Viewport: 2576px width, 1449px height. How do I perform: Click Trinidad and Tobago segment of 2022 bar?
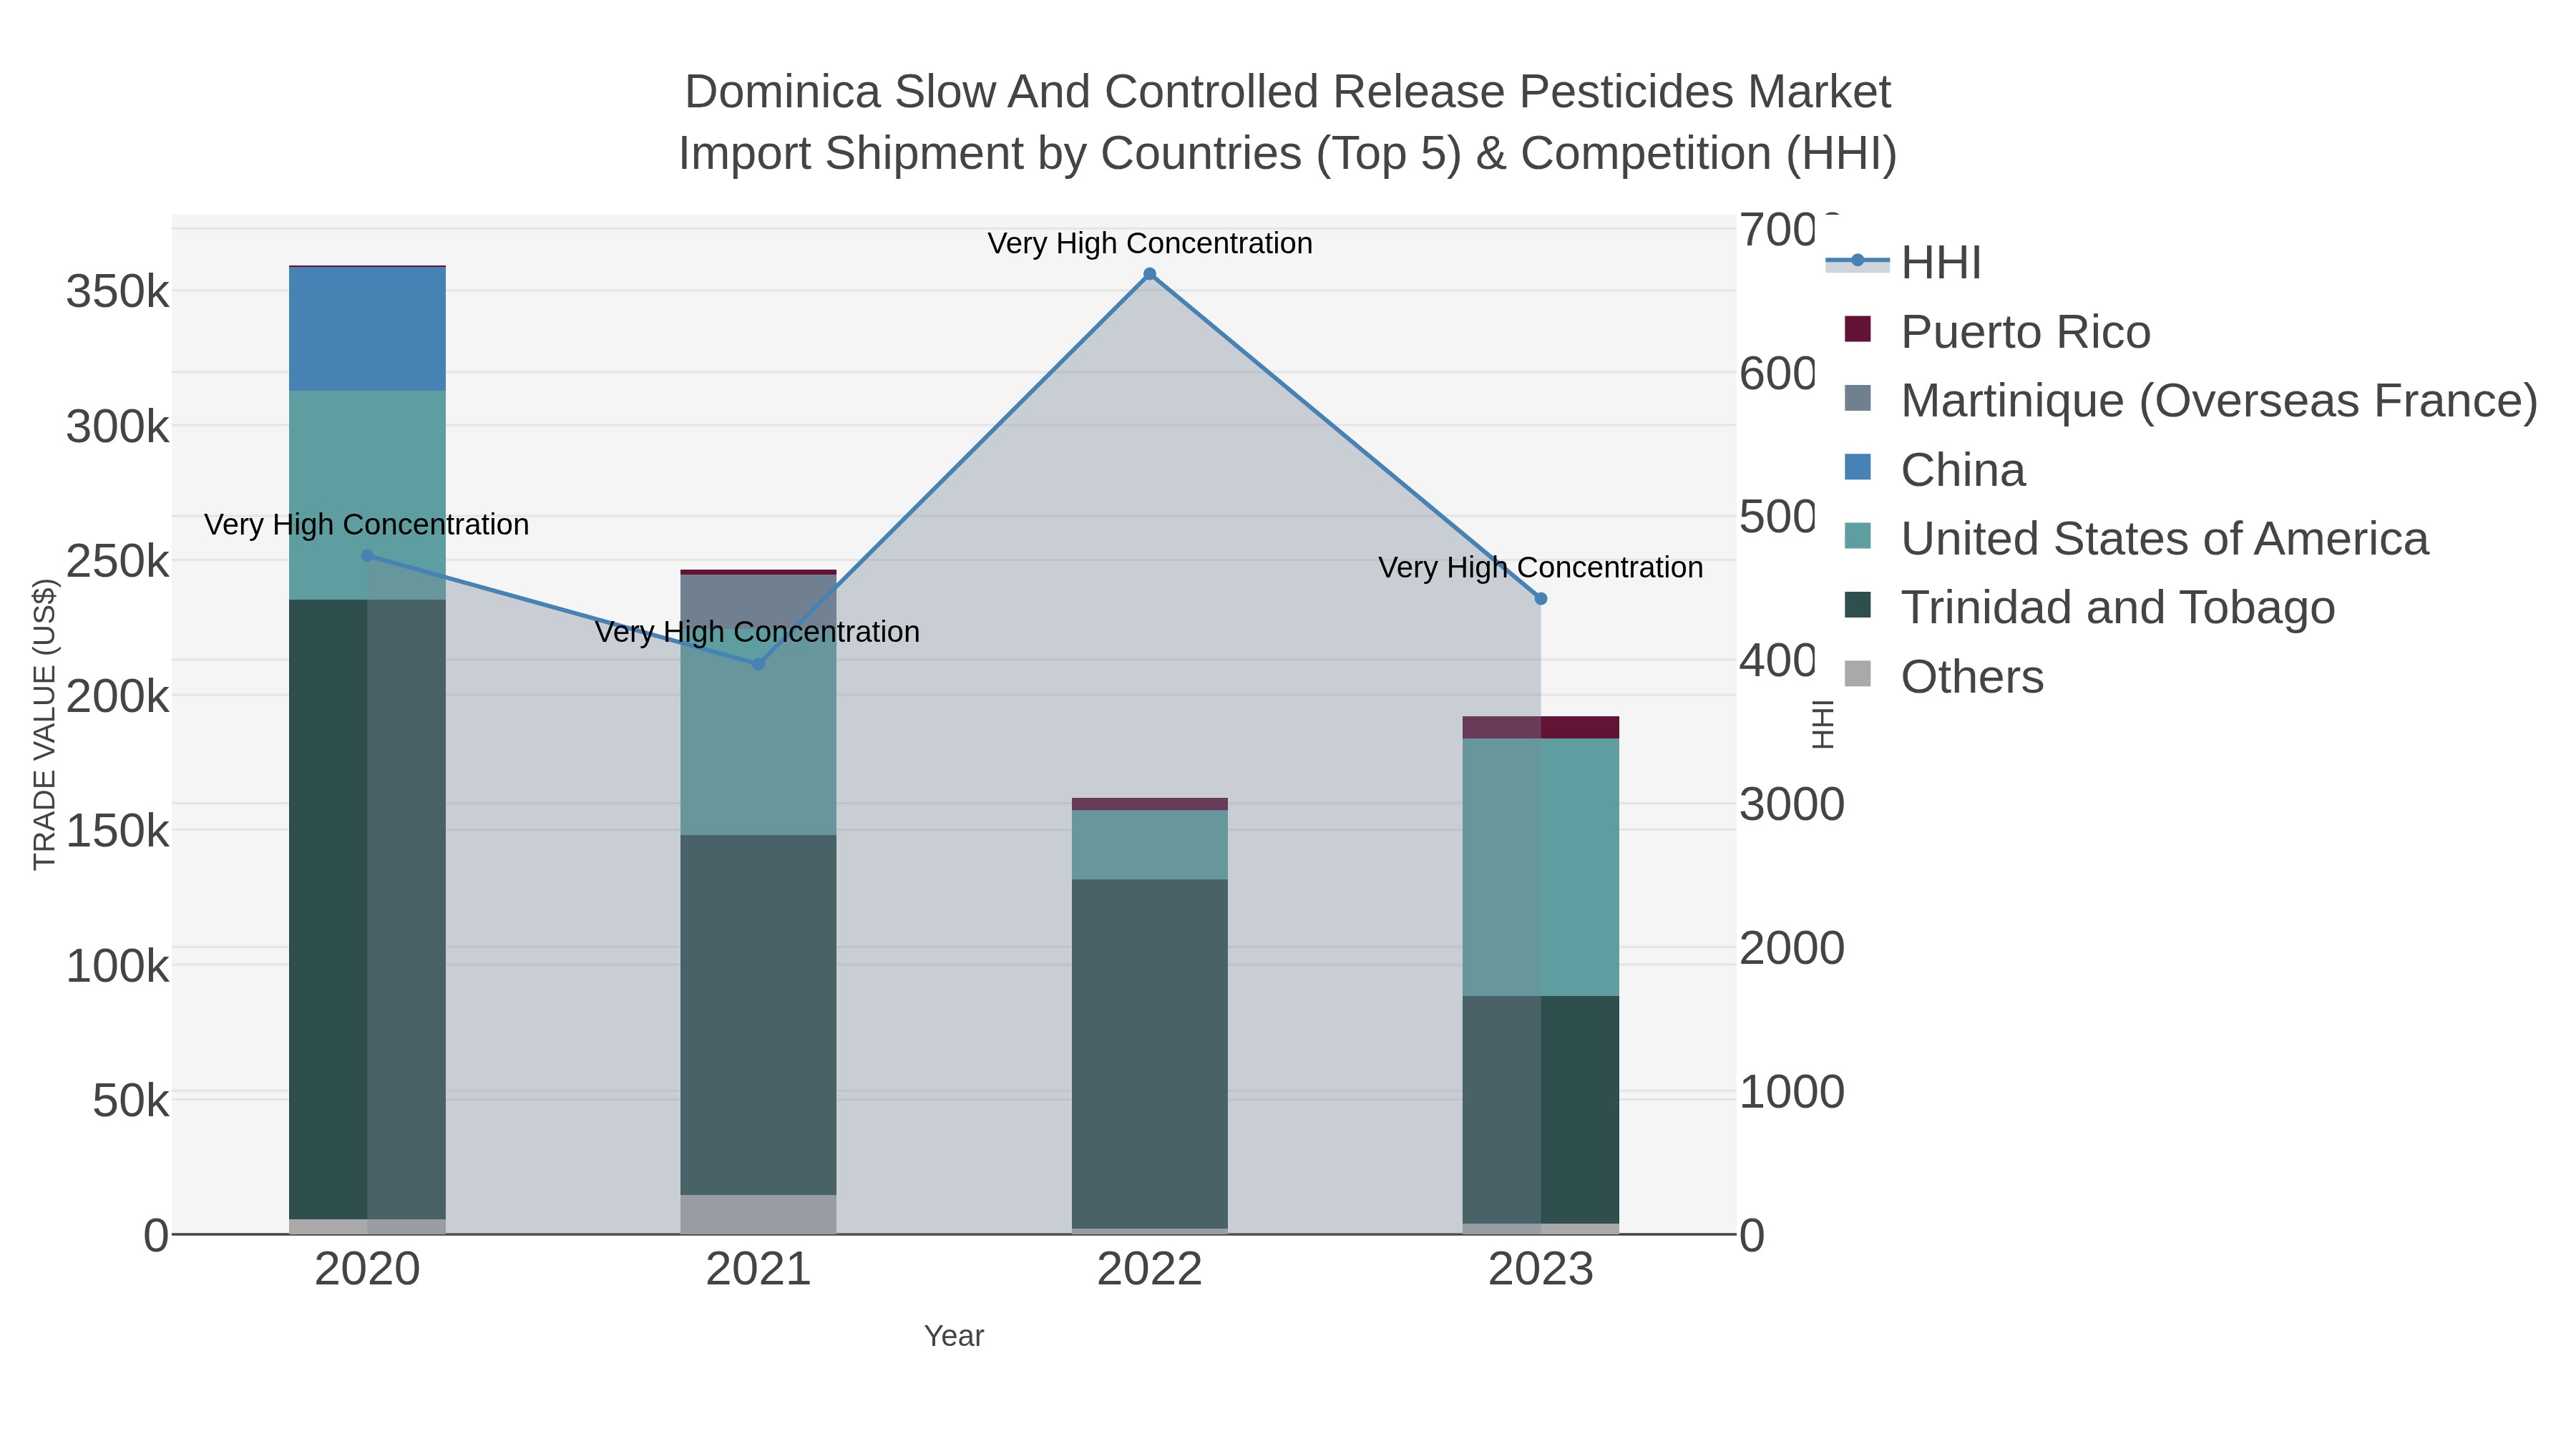click(1149, 1054)
